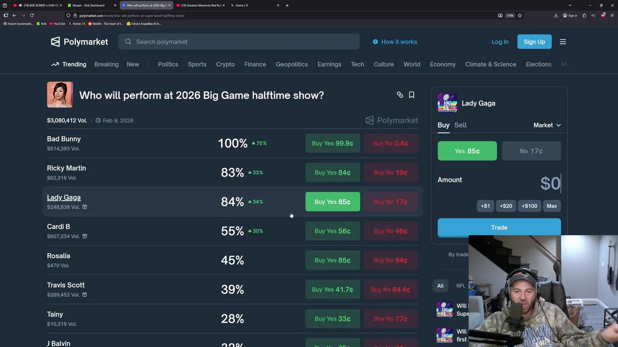Click the site security shield icon

69,15
